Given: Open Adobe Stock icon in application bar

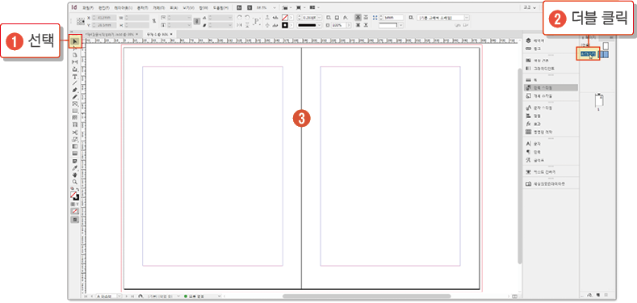Looking at the screenshot, I should tap(249, 7).
